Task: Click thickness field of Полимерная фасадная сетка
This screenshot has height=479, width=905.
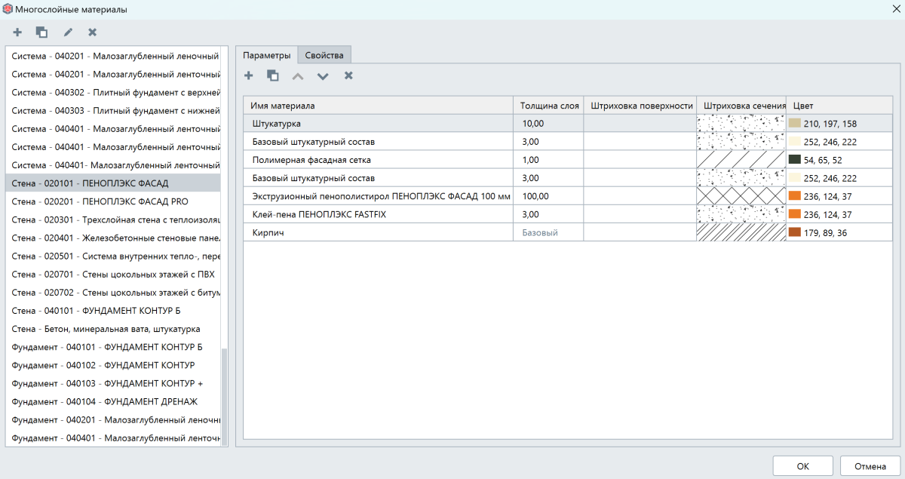Action: click(x=548, y=160)
